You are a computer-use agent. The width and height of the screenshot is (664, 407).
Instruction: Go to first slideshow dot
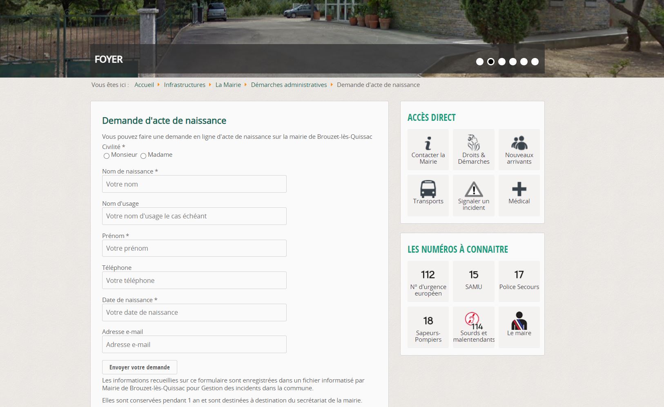point(480,62)
